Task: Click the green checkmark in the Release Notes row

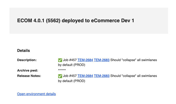Action: pos(60,76)
